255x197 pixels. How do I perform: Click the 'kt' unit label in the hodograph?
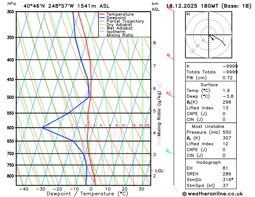pyautogui.click(x=189, y=14)
